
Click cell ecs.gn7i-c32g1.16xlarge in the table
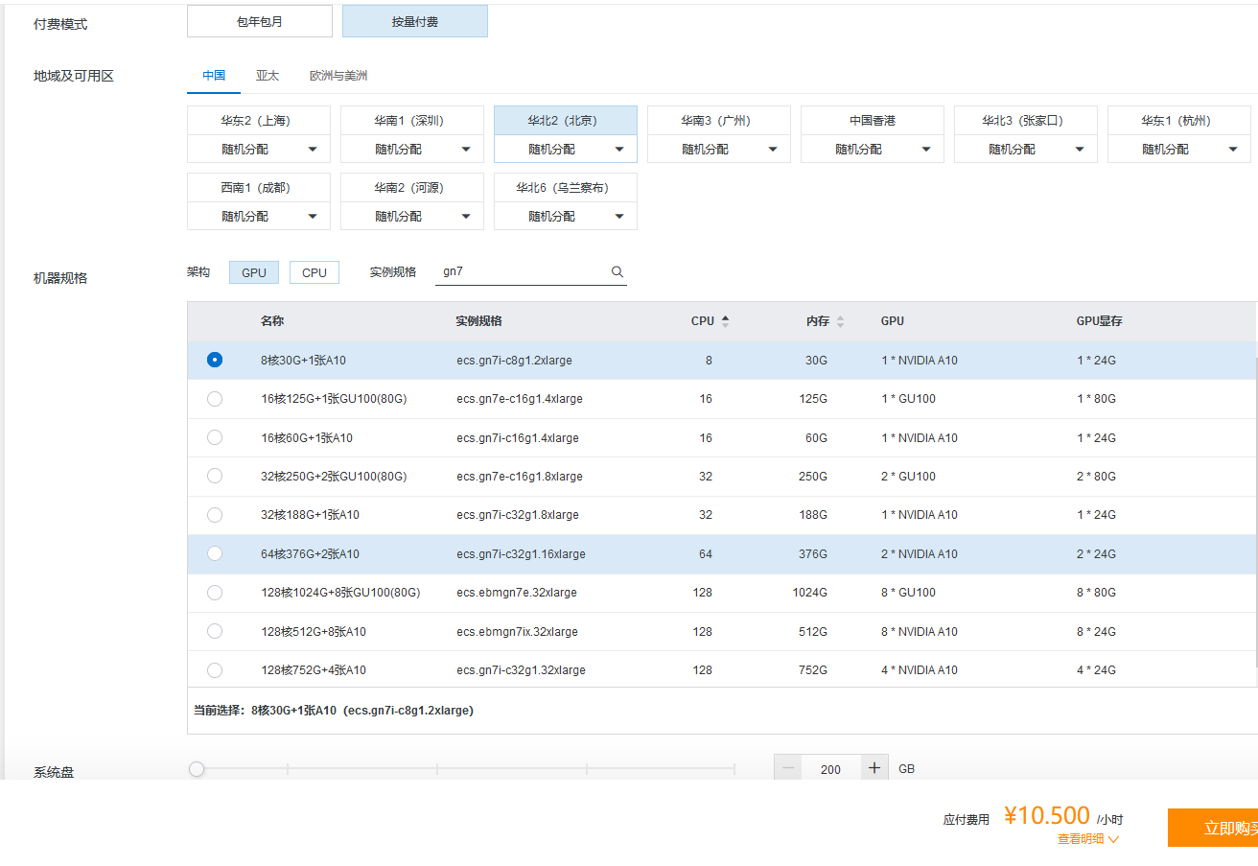click(x=521, y=554)
